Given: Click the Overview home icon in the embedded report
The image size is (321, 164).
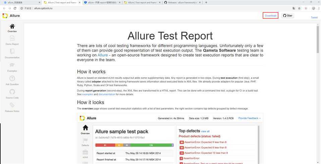Looking at the screenshot, I should point(86,127).
